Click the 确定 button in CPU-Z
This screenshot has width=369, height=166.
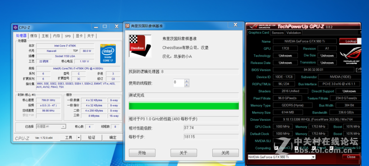113,137
